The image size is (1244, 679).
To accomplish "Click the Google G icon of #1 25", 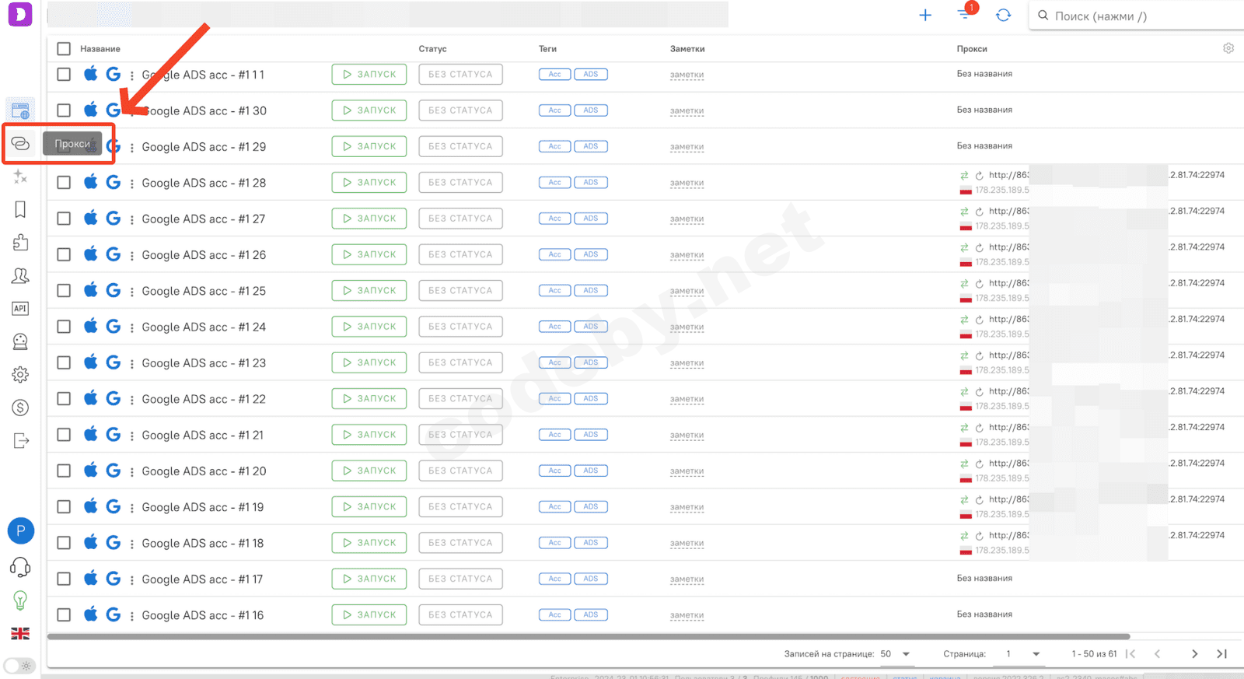I will 114,291.
